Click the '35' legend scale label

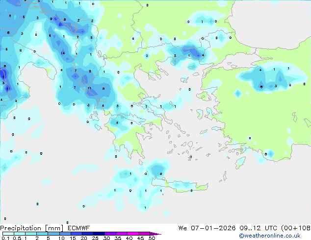[x=118, y=238]
